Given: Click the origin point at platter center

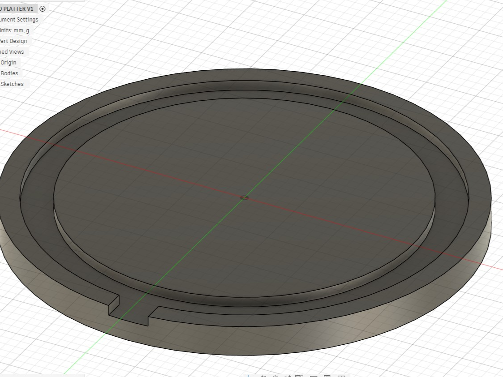Looking at the screenshot, I should click(x=244, y=197).
